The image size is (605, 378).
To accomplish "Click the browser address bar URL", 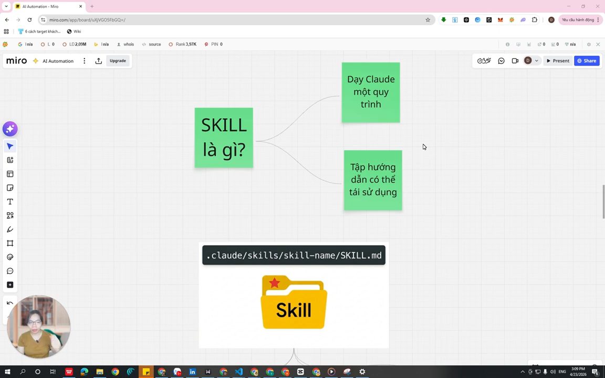I will tap(87, 19).
